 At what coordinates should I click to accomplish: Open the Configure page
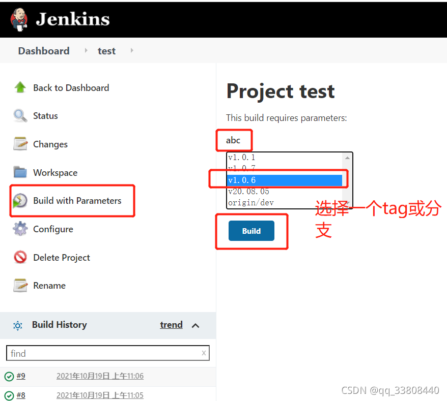[53, 229]
